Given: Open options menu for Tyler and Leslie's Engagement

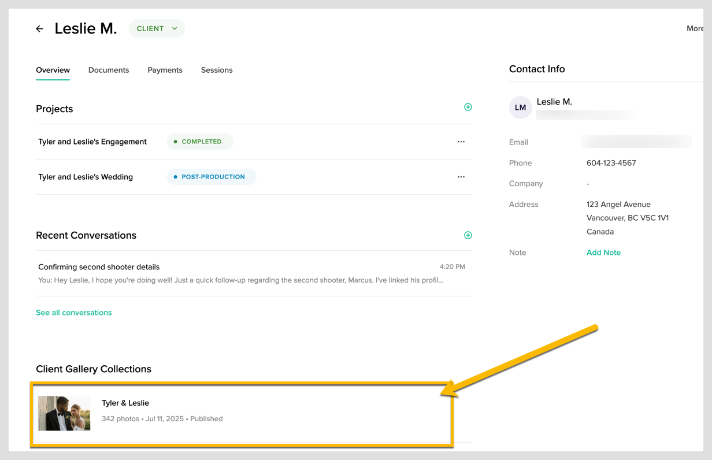Looking at the screenshot, I should click(461, 142).
